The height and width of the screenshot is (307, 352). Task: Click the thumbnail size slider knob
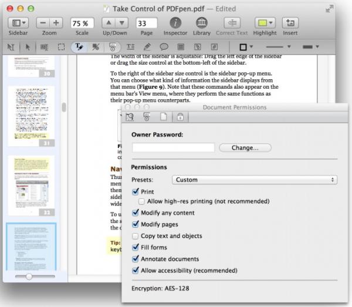(29, 276)
